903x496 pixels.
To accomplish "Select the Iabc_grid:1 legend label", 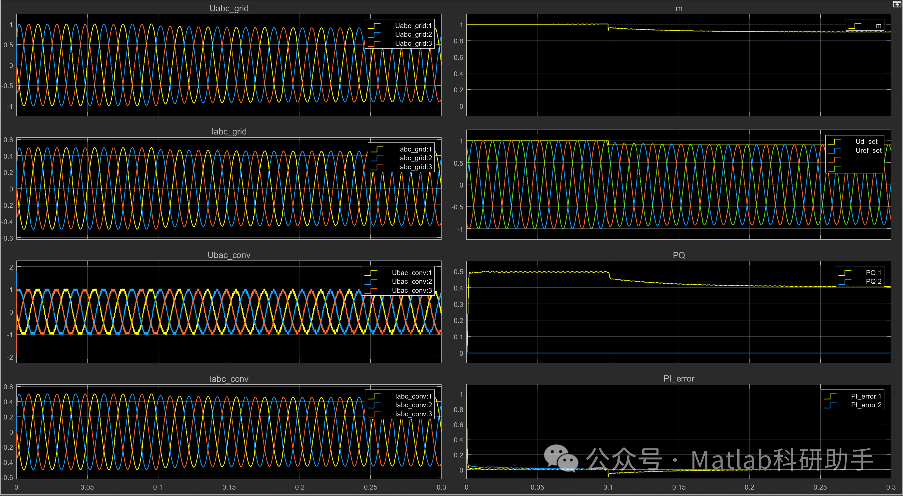I will tap(415, 149).
